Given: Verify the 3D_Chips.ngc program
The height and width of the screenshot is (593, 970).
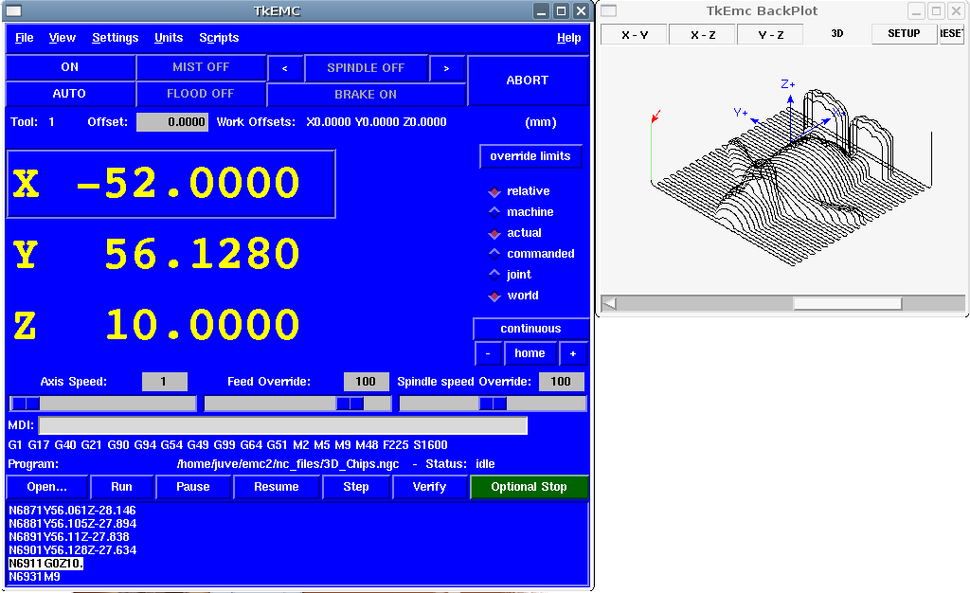Looking at the screenshot, I should pyautogui.click(x=430, y=486).
